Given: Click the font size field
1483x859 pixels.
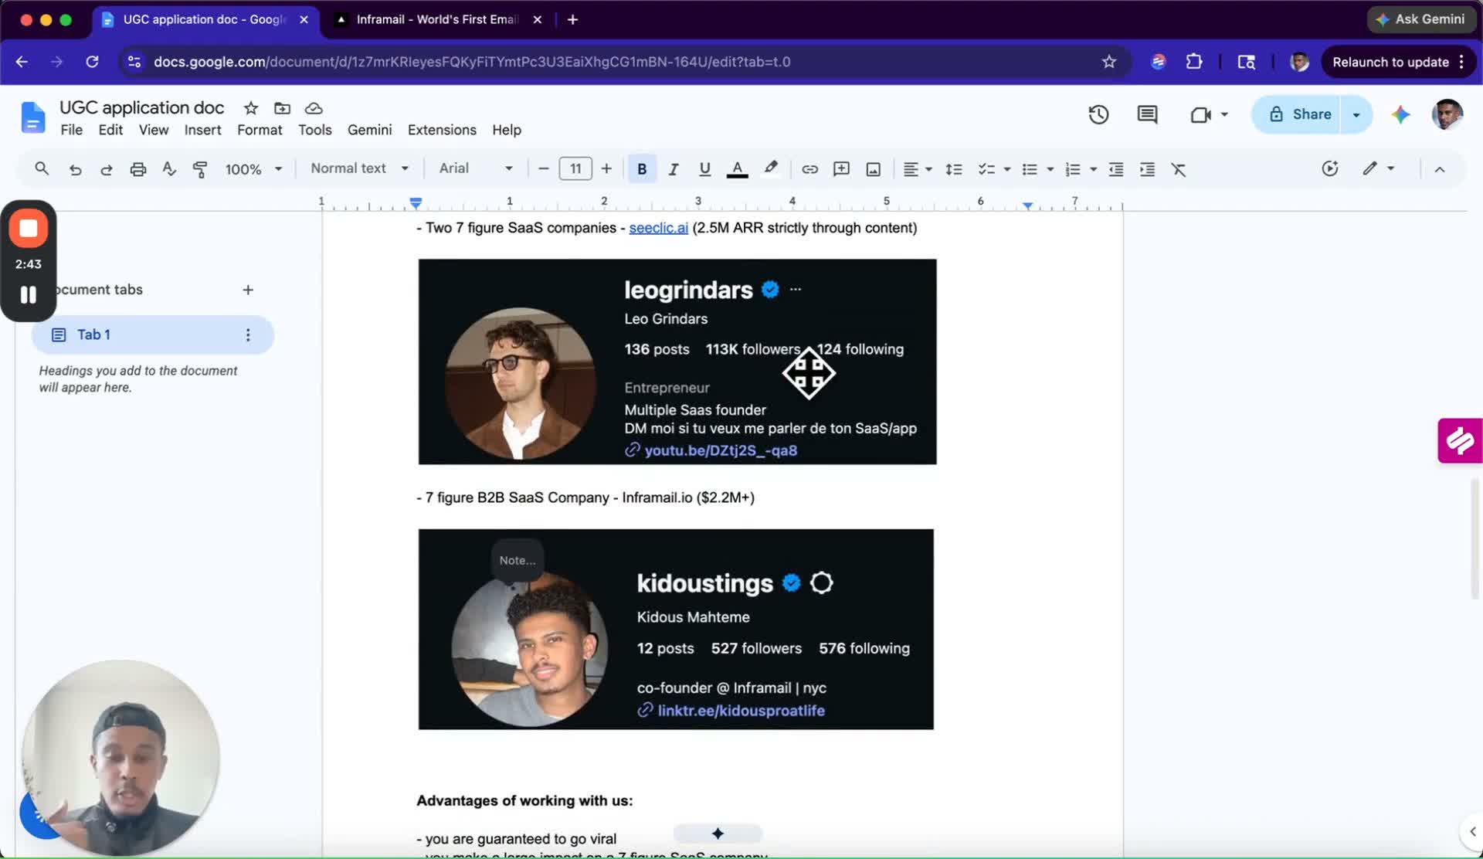Looking at the screenshot, I should point(575,168).
